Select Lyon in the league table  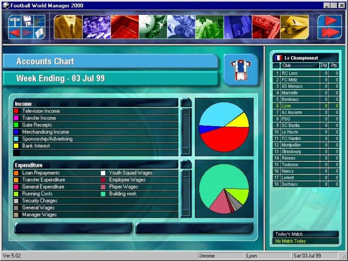point(286,106)
